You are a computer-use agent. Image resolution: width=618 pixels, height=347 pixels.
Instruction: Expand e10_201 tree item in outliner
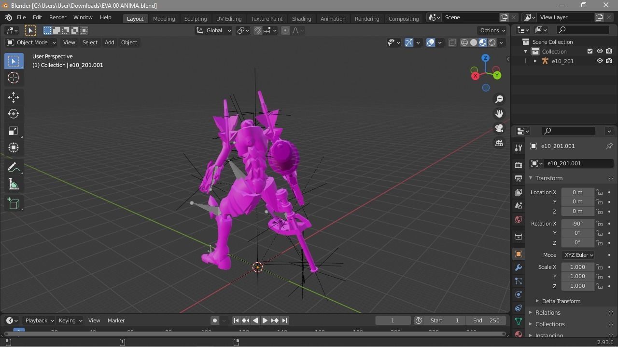535,61
